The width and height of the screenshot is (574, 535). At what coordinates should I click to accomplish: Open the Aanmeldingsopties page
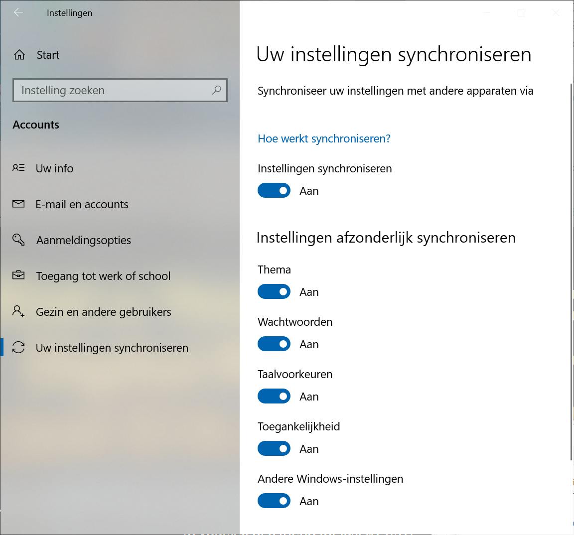(x=84, y=240)
